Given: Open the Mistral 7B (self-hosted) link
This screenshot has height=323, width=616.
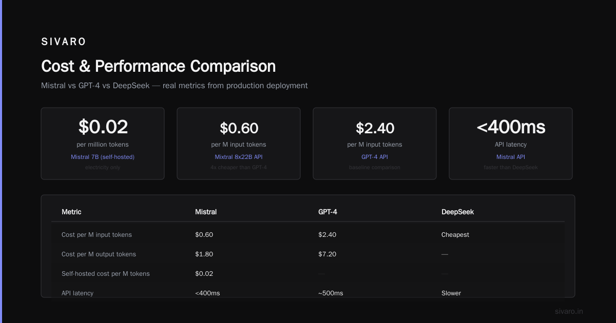Looking at the screenshot, I should (103, 157).
